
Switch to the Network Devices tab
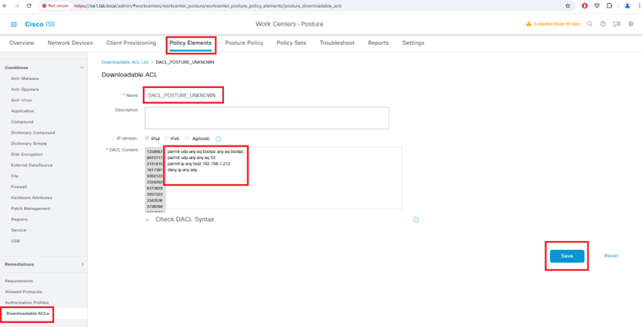point(70,43)
